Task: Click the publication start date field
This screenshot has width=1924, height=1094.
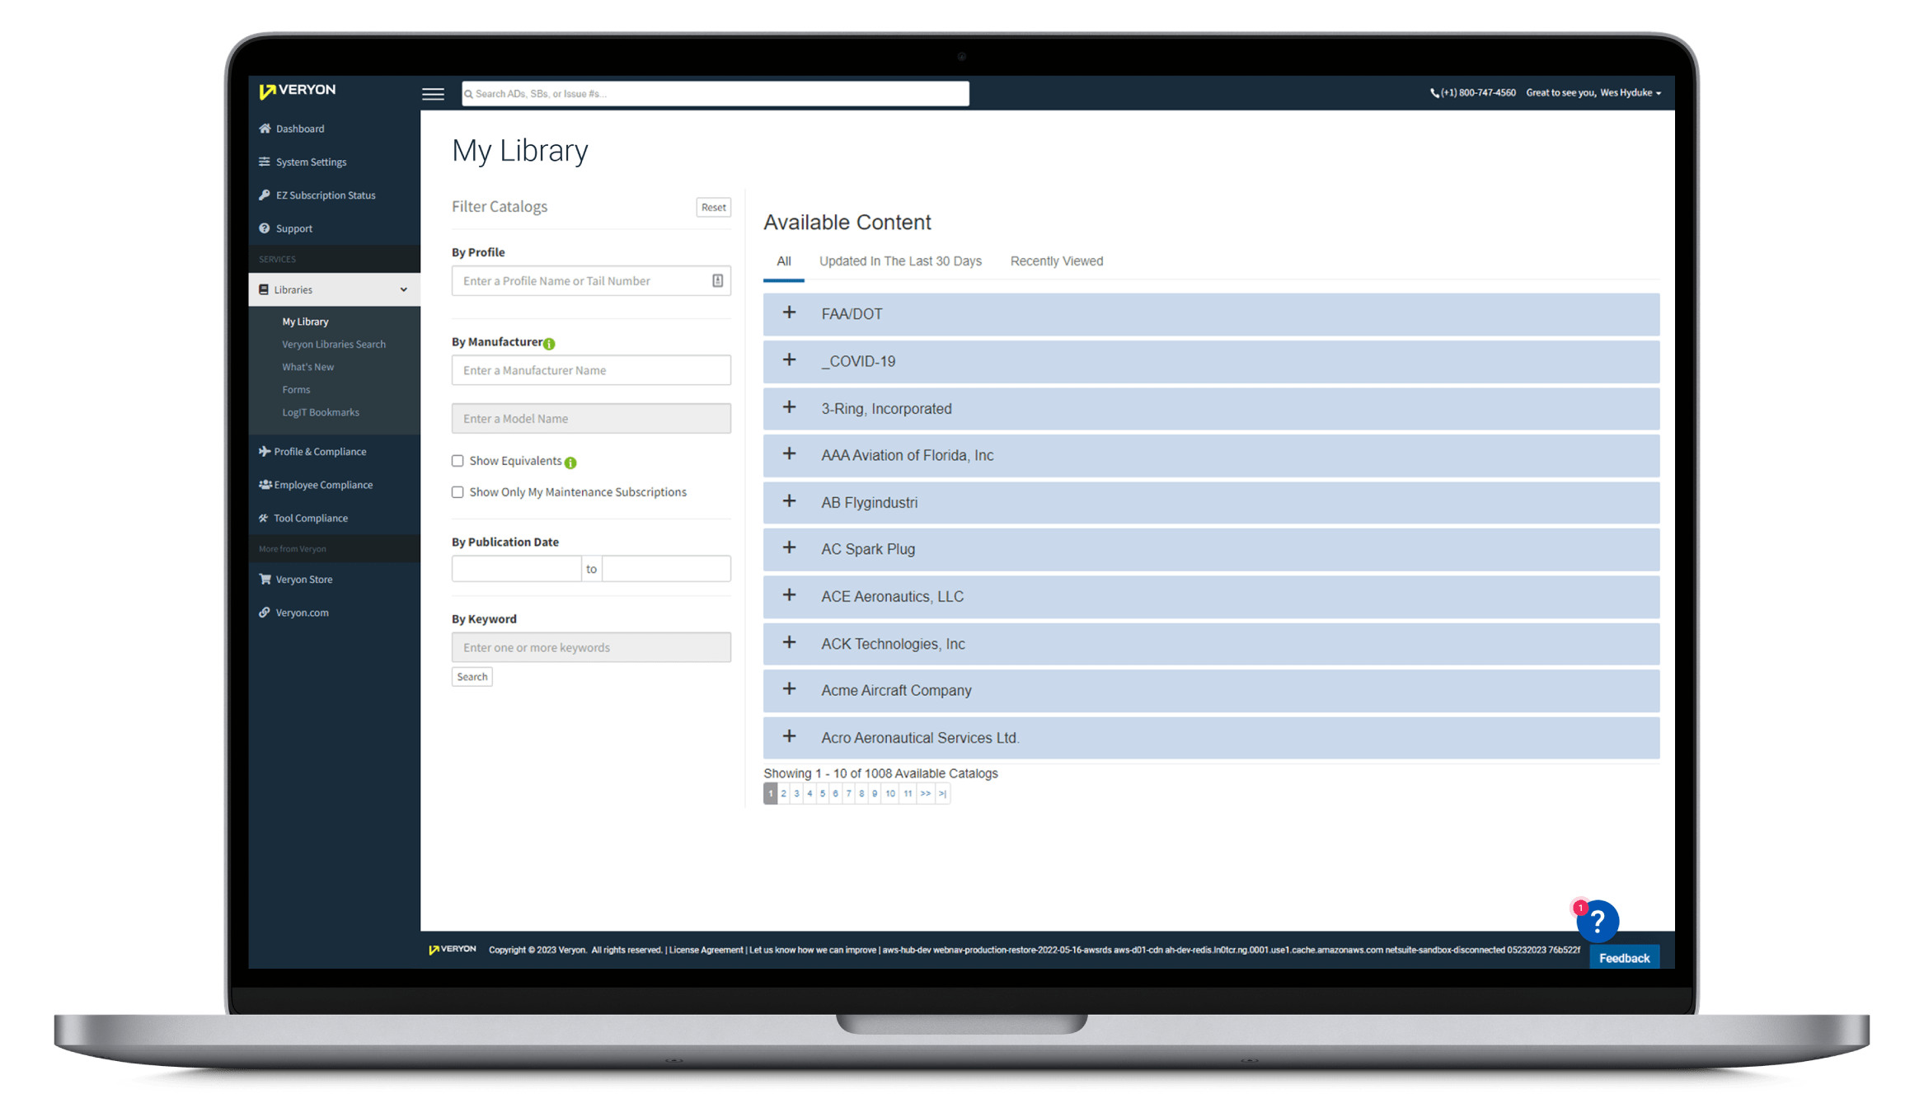Action: 516,569
